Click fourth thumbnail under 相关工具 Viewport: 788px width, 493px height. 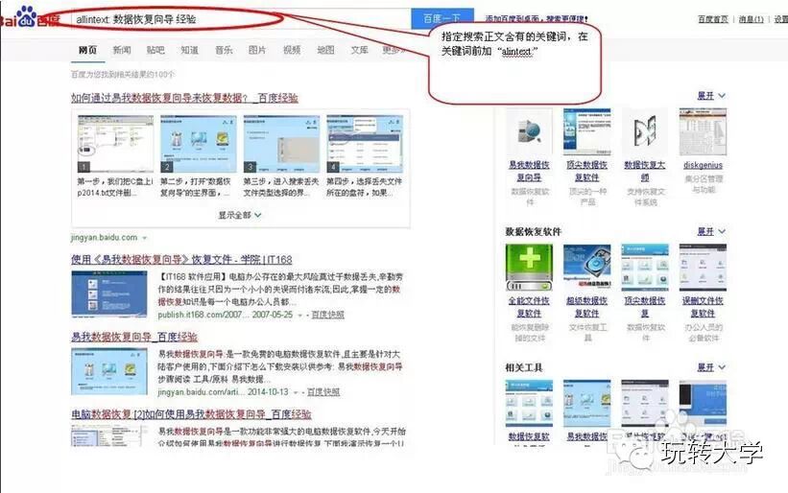point(703,403)
